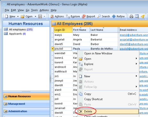The height and width of the screenshot is (117, 148).
Task: Open angela0 email address link
Action: tap(134, 39)
